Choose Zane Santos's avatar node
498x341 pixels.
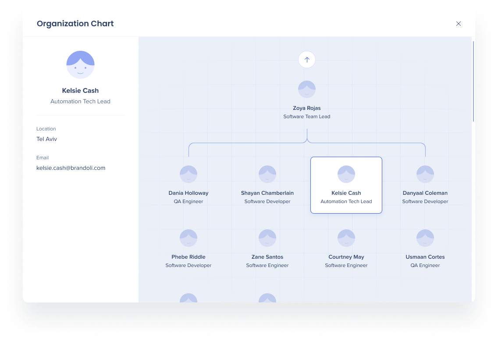coord(267,238)
